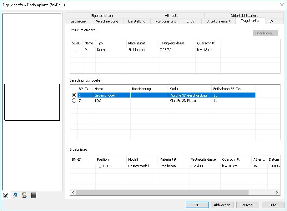Click the right arrow of Ergebnisse scrollbar

coord(277,192)
